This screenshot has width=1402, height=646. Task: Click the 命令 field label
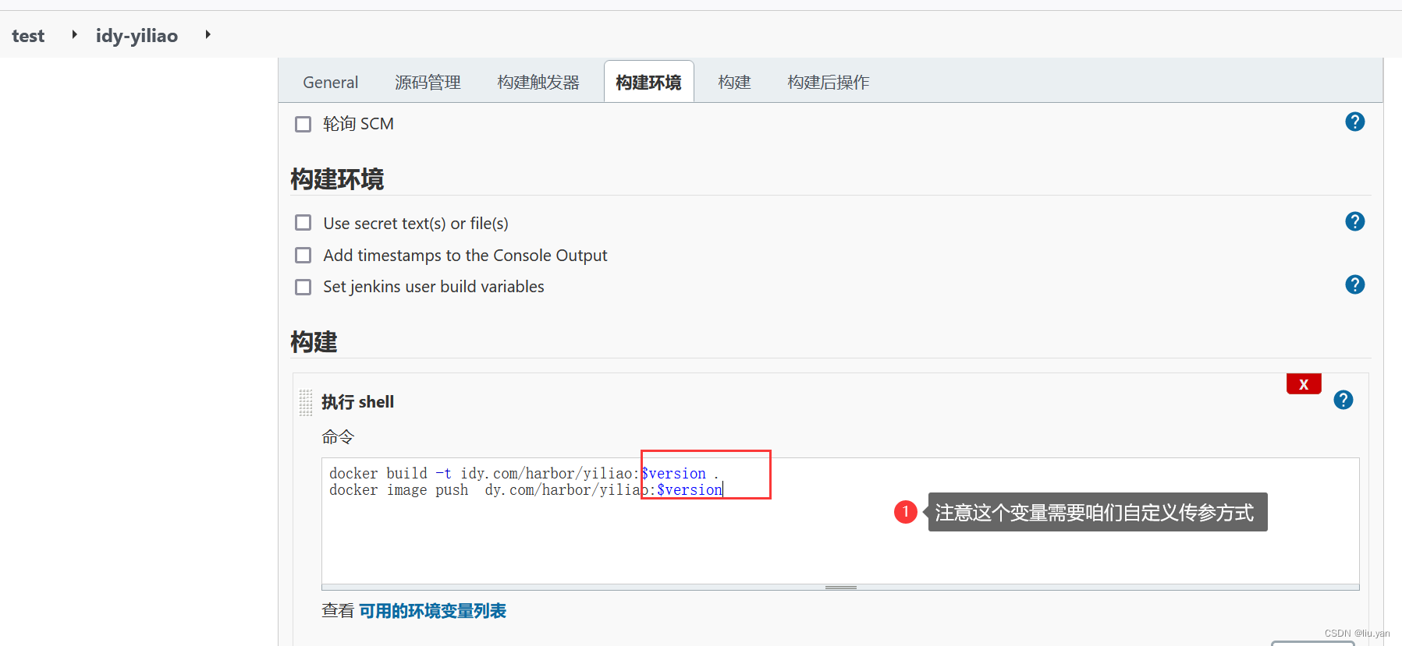tap(338, 437)
